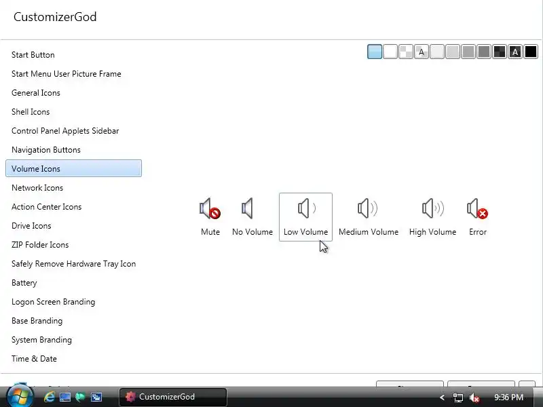Open Safely Remove Hardware Tray Icon

(73, 264)
